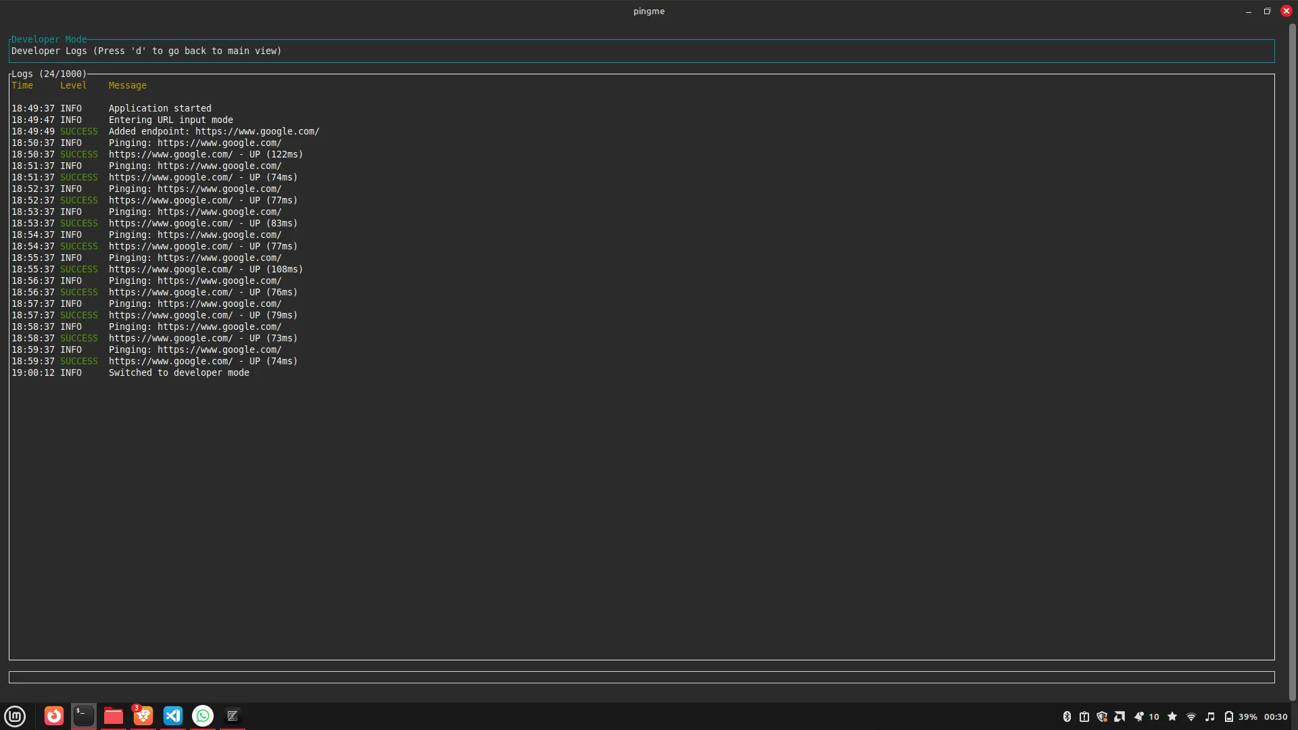Open the clock showing 00:30
The image size is (1298, 730).
pos(1276,716)
